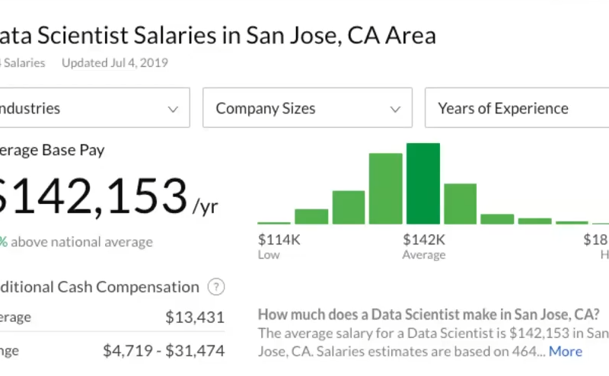Click the More link in salary description
609x376 pixels.
coord(566,351)
